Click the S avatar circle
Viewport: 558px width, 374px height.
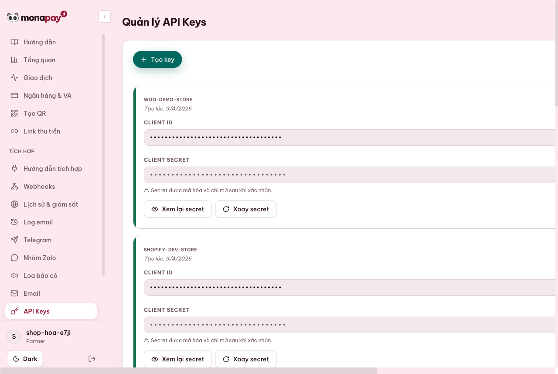point(14,337)
